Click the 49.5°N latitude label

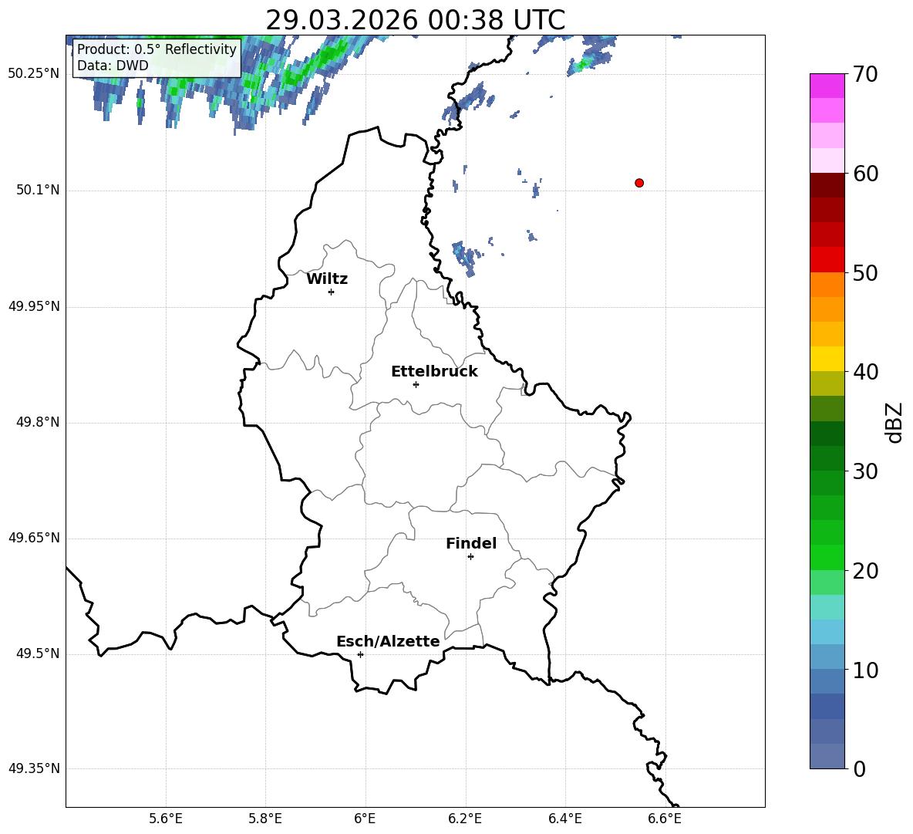[x=38, y=653]
